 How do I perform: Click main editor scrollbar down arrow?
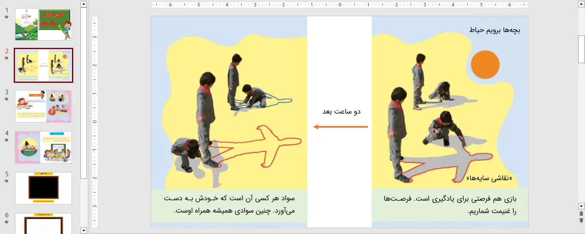pos(581,205)
